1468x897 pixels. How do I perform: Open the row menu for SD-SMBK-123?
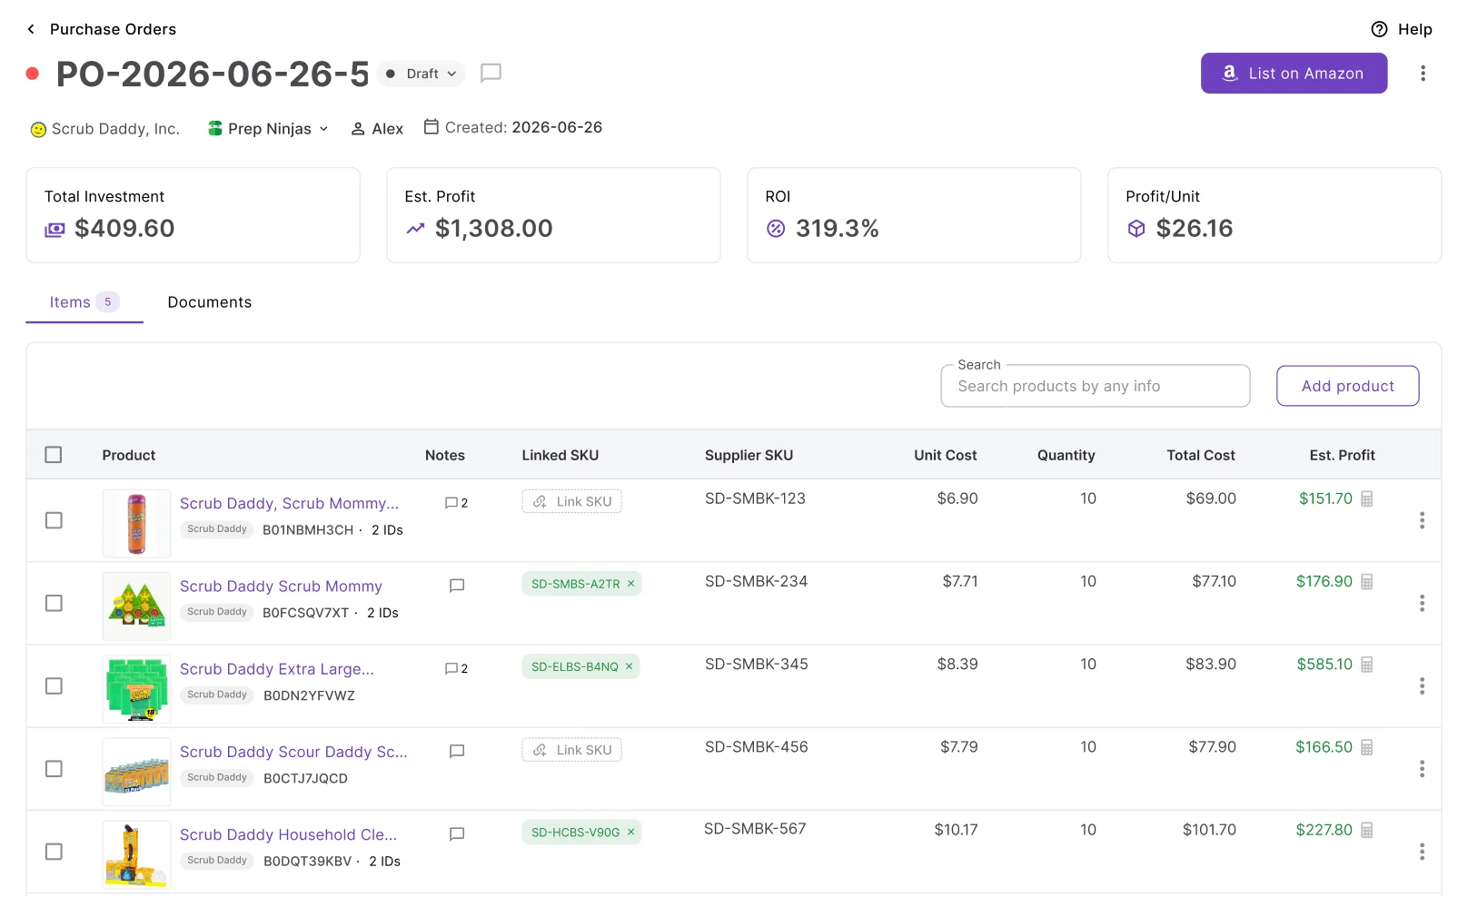[1422, 520]
